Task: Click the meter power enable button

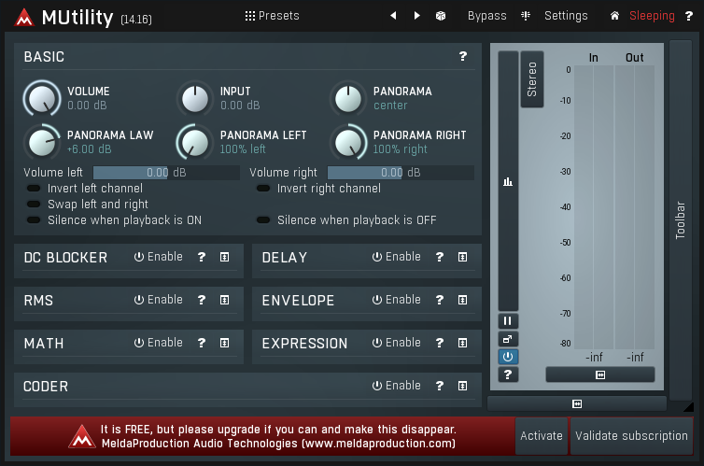Action: [508, 357]
